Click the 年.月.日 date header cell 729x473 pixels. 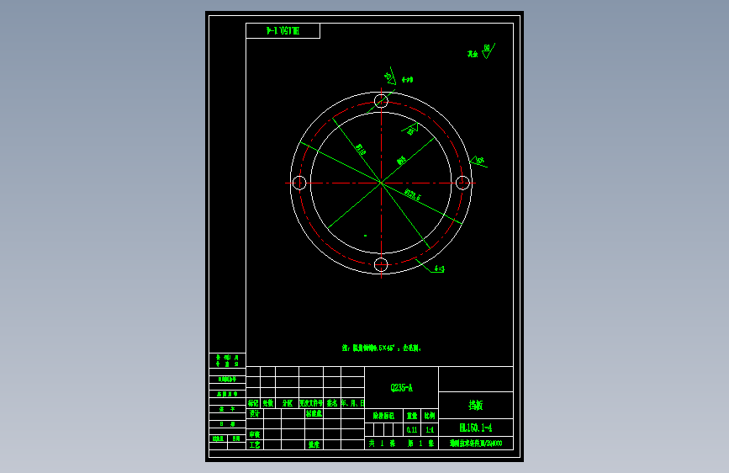[x=353, y=403]
